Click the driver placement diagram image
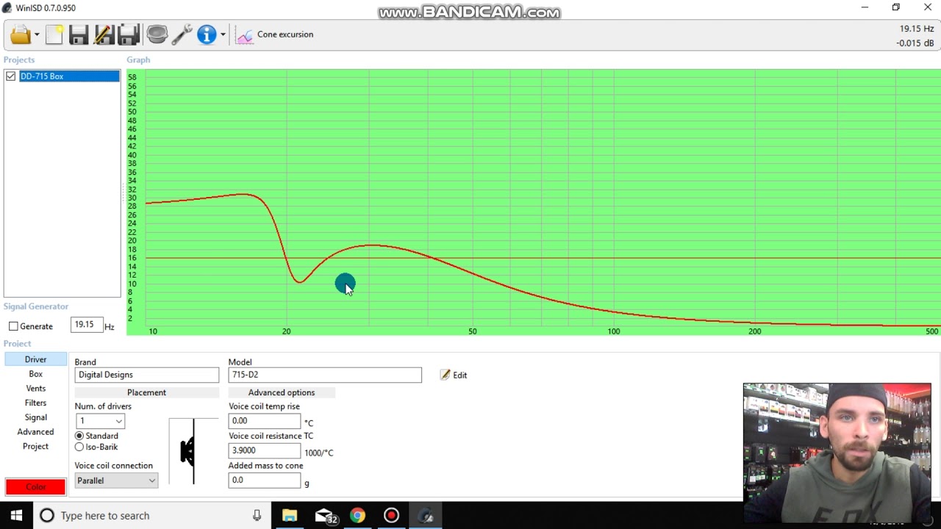This screenshot has width=941, height=529. tap(193, 451)
